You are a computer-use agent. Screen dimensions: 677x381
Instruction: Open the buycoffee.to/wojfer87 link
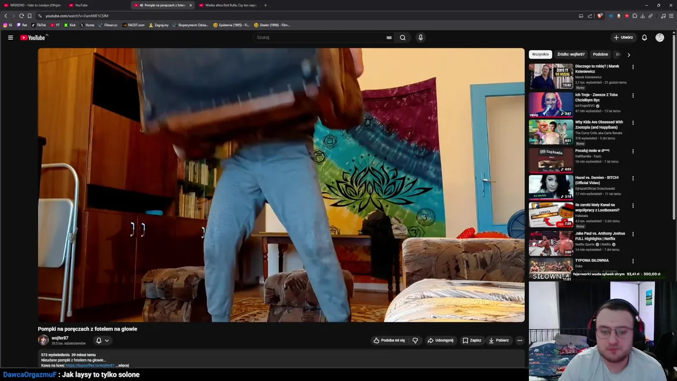click(90, 365)
